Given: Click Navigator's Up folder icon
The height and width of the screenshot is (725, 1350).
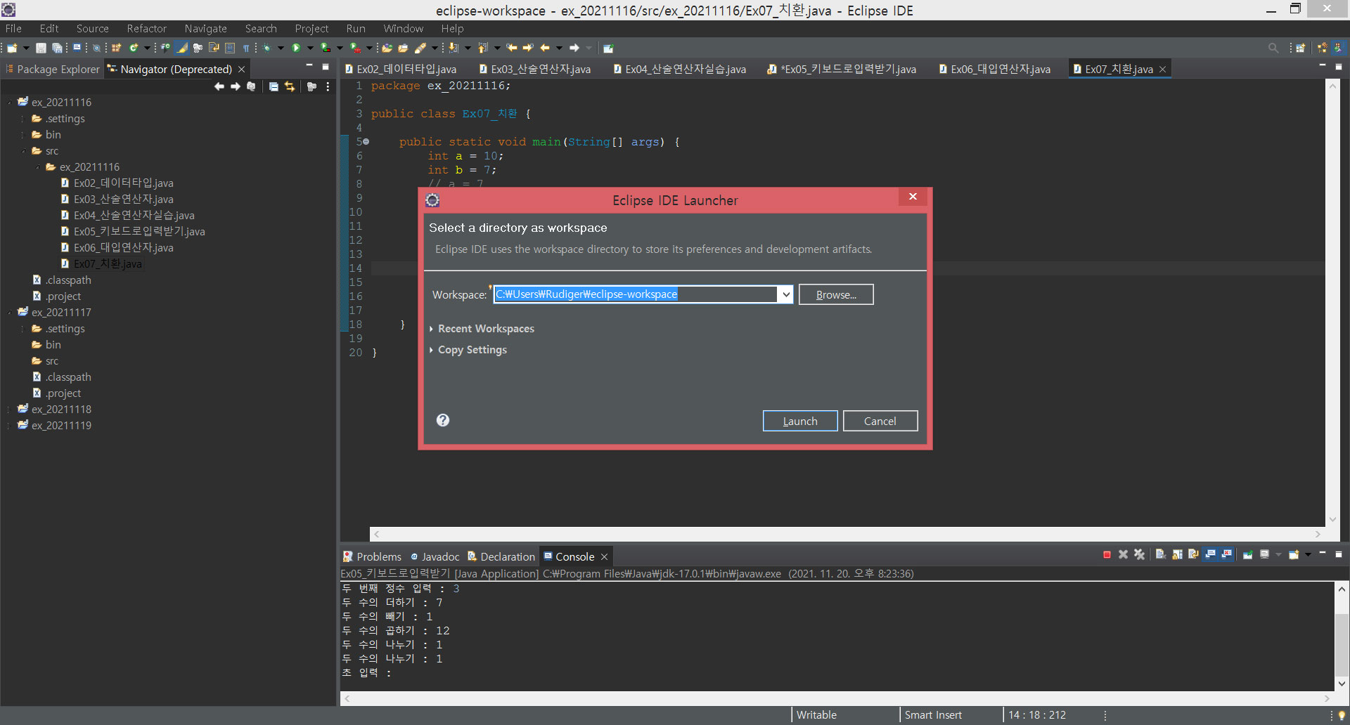Looking at the screenshot, I should click(251, 86).
